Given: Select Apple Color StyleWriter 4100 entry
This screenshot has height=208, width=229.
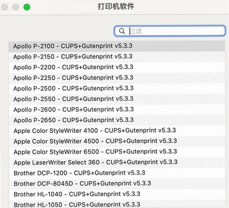Looking at the screenshot, I should (x=117, y=130).
